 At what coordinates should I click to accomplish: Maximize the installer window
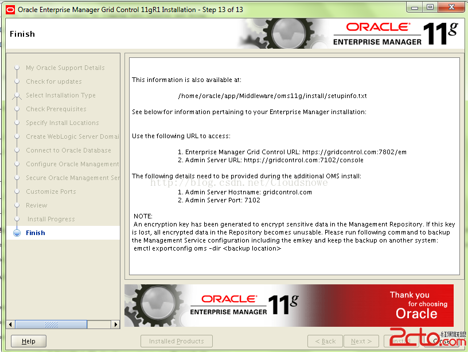pos(430,7)
